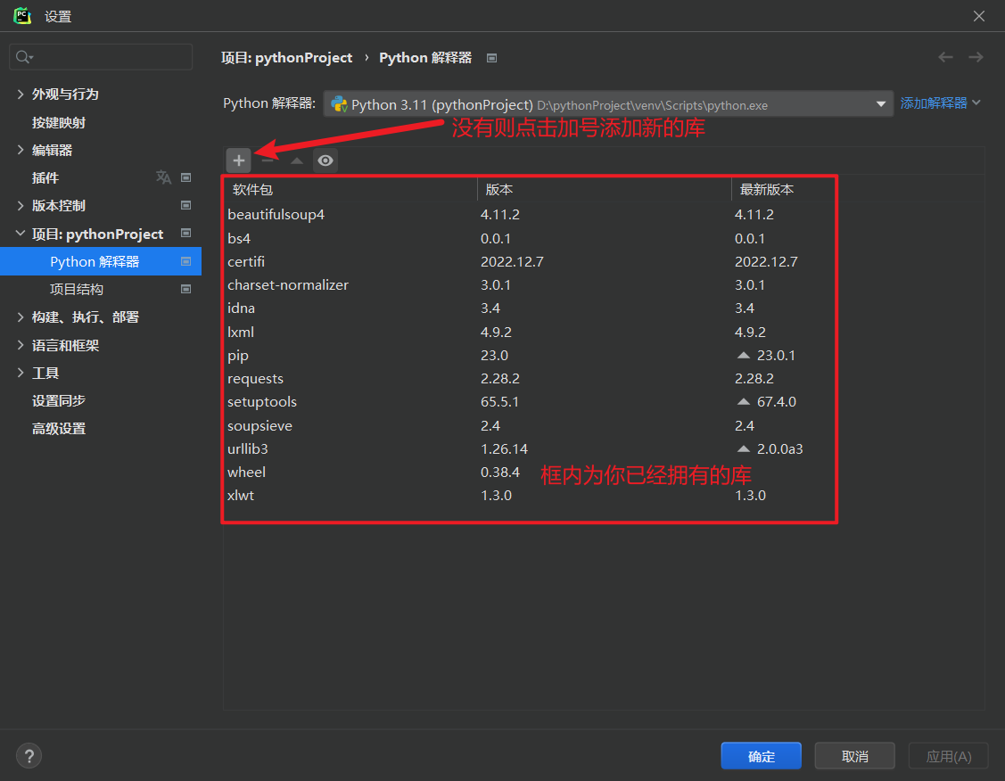This screenshot has width=1005, height=781.
Task: Click project-level marker beside Python 解释器 tree item
Action: [x=185, y=261]
